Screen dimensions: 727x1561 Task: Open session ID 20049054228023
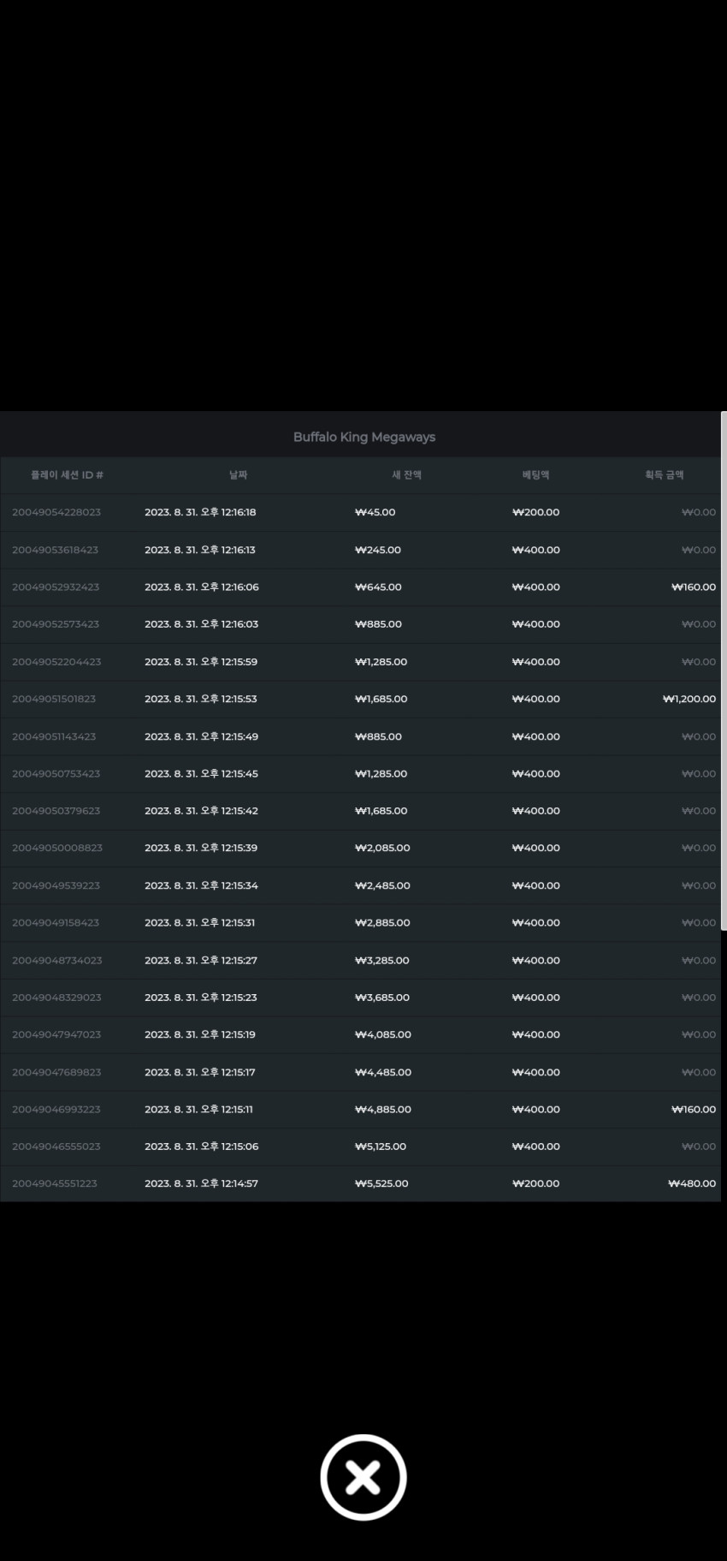pos(56,512)
